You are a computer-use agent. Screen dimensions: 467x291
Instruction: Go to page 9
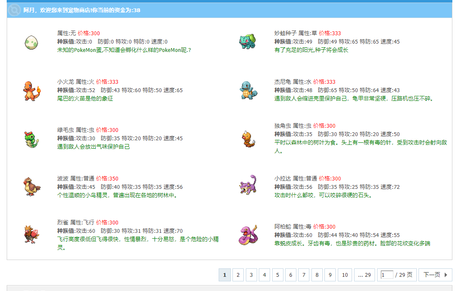click(330, 275)
